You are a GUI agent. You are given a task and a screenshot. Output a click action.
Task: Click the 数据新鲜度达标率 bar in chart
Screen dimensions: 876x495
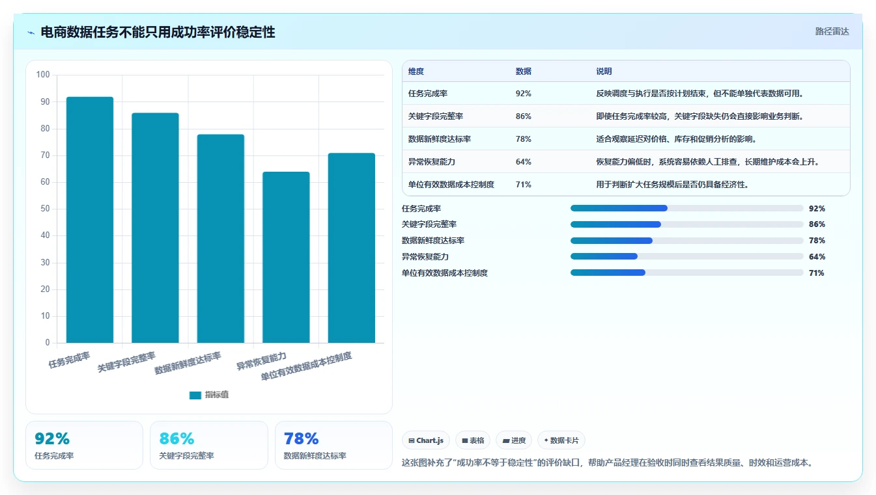[221, 239]
